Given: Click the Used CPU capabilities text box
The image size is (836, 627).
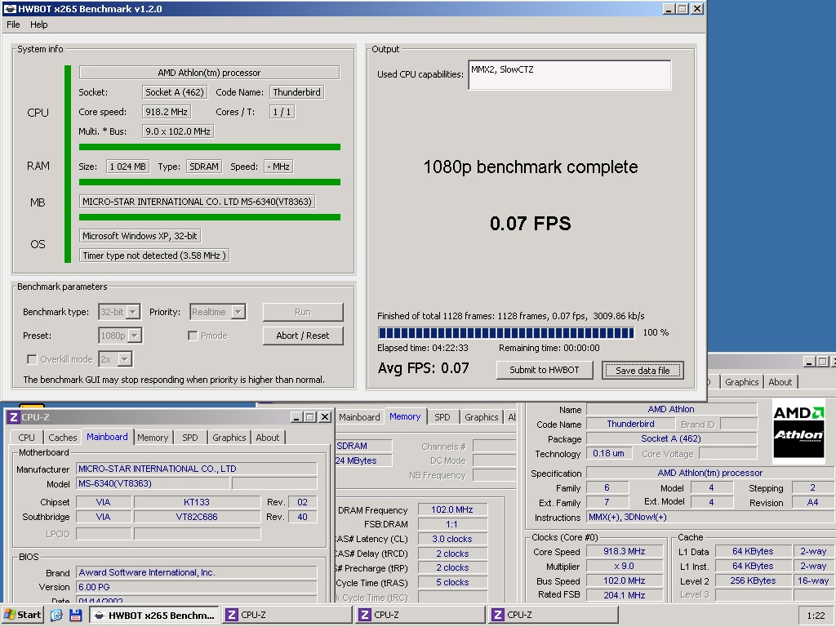Looking at the screenshot, I should tap(569, 74).
